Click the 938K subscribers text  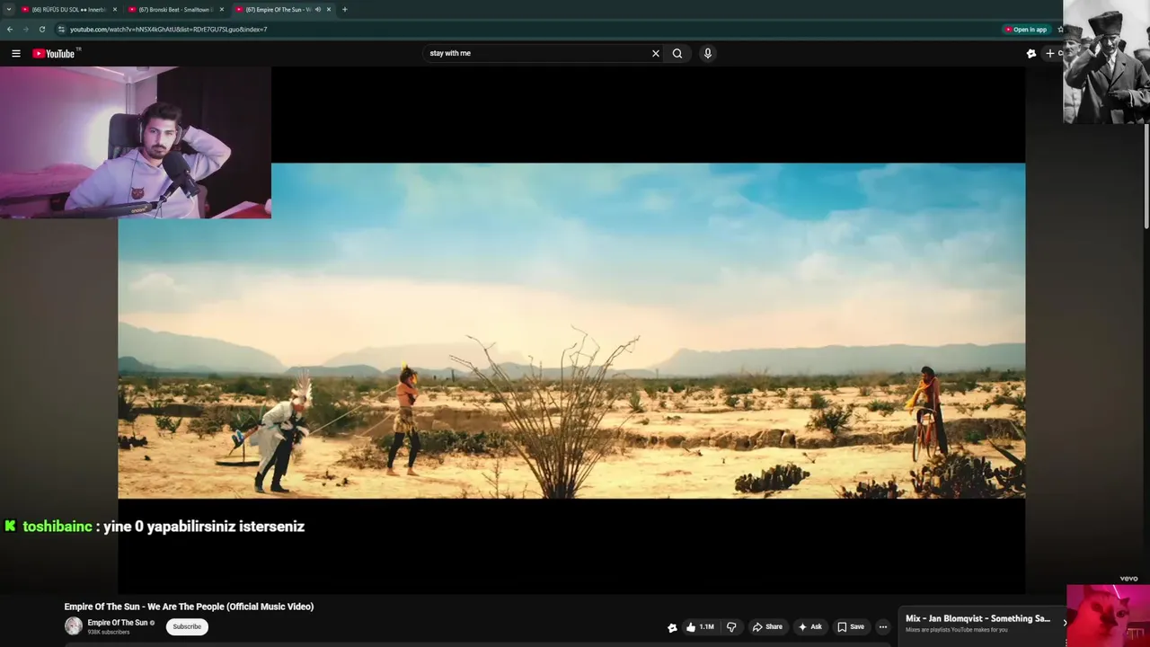109,633
